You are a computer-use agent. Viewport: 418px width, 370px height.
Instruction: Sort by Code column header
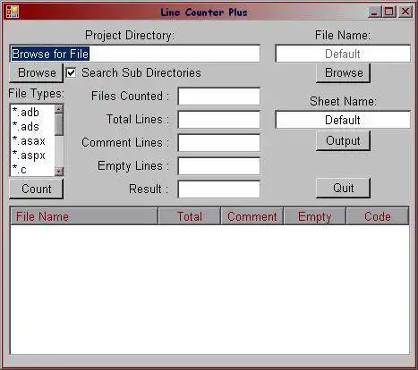[377, 216]
